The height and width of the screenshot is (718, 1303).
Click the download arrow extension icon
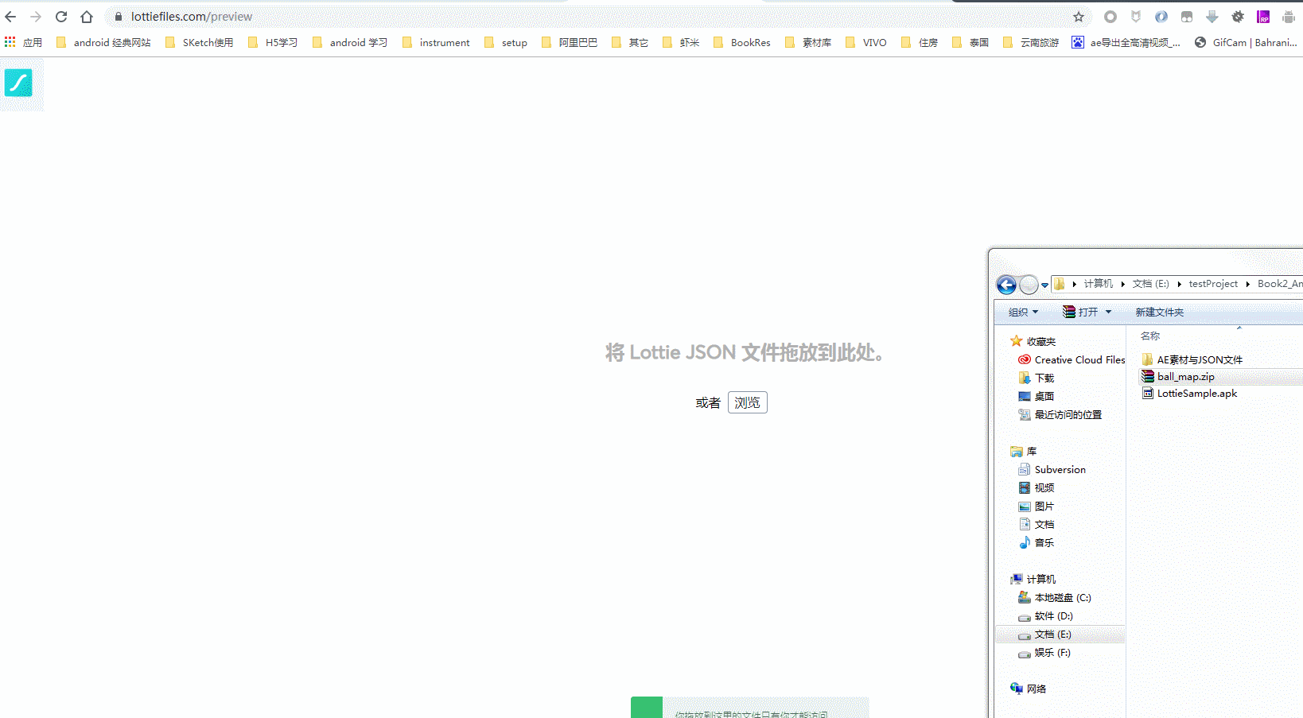click(1212, 17)
